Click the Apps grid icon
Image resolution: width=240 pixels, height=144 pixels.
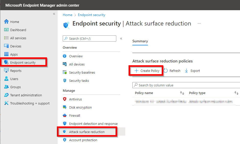point(6,54)
